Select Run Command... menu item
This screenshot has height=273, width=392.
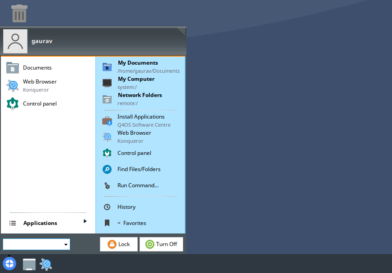(140, 185)
